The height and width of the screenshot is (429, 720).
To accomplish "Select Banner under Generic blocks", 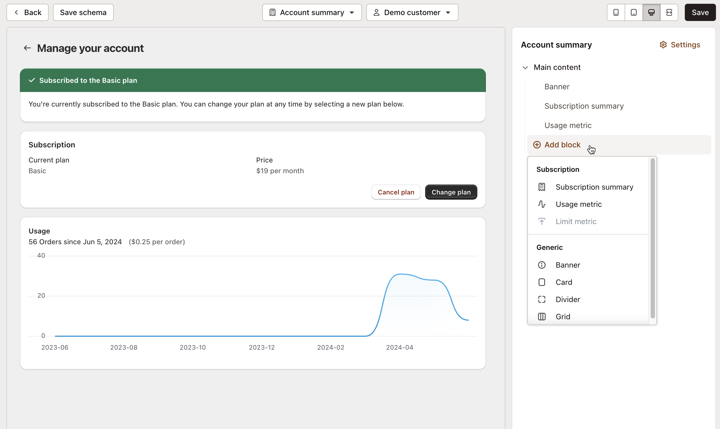I will click(568, 265).
